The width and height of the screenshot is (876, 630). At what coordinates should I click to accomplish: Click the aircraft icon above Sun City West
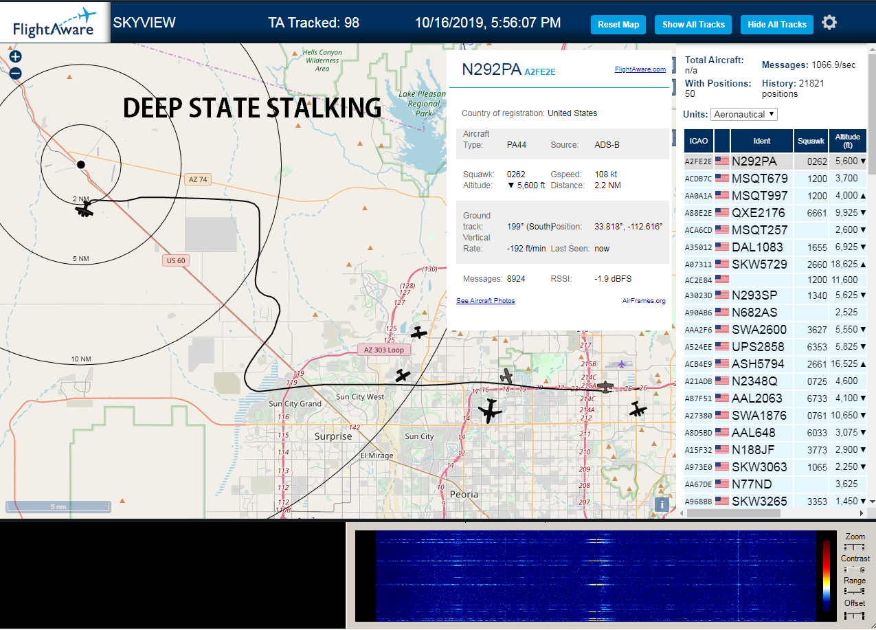pyautogui.click(x=403, y=375)
